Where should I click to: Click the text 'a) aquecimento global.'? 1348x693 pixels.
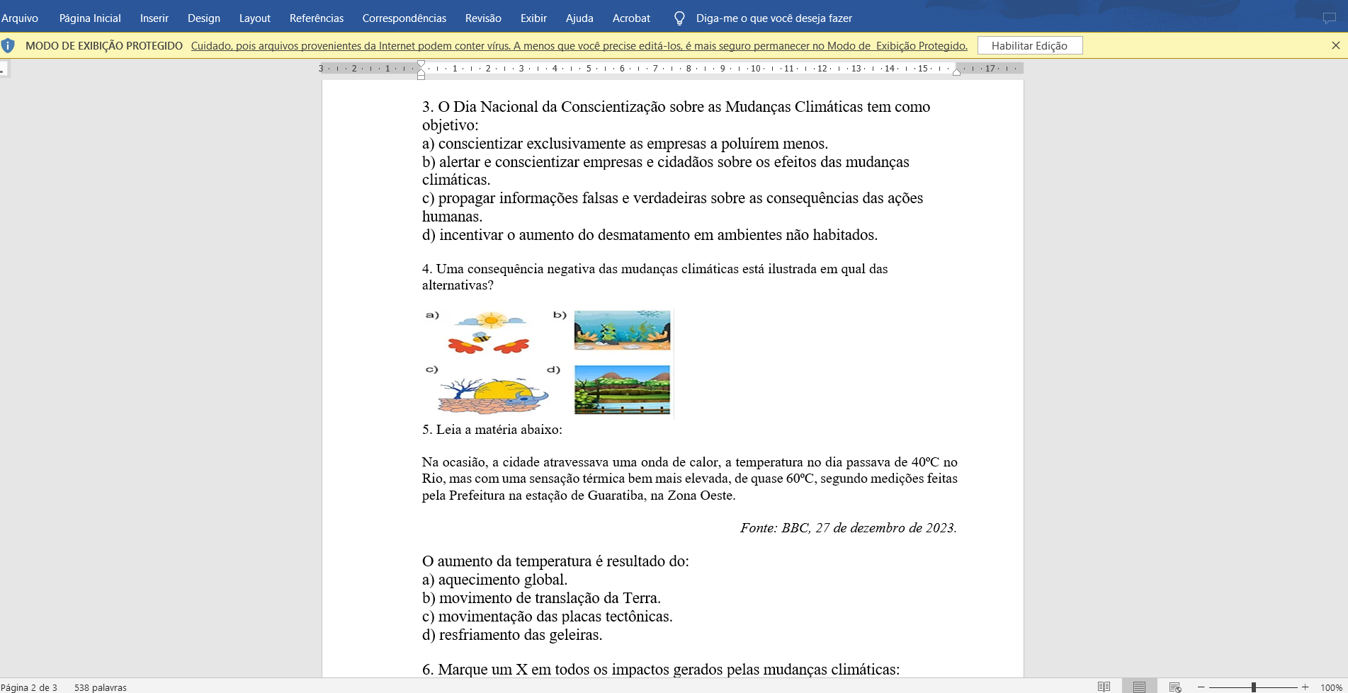(494, 580)
